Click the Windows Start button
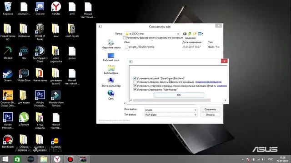 click(x=5, y=159)
